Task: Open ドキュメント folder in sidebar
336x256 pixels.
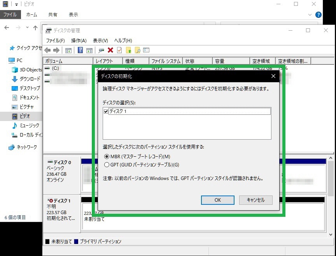Action: [26, 97]
